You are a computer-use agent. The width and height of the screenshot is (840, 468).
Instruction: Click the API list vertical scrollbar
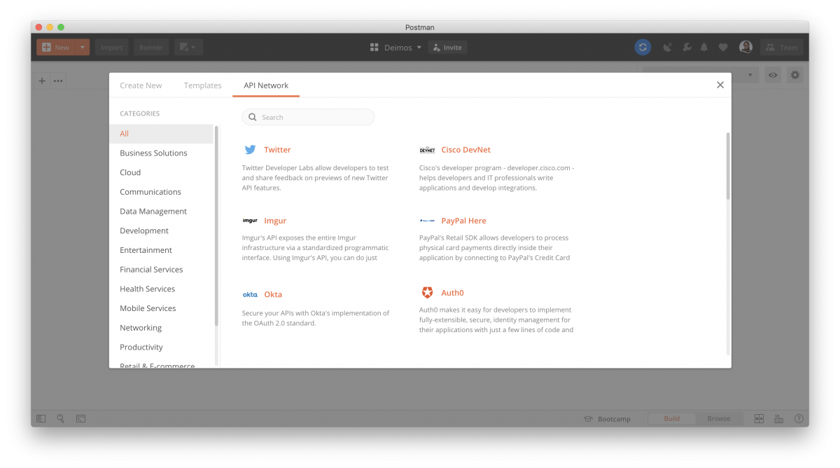(728, 166)
